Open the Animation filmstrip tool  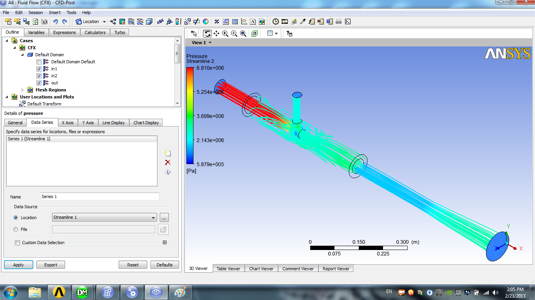click(x=285, y=21)
